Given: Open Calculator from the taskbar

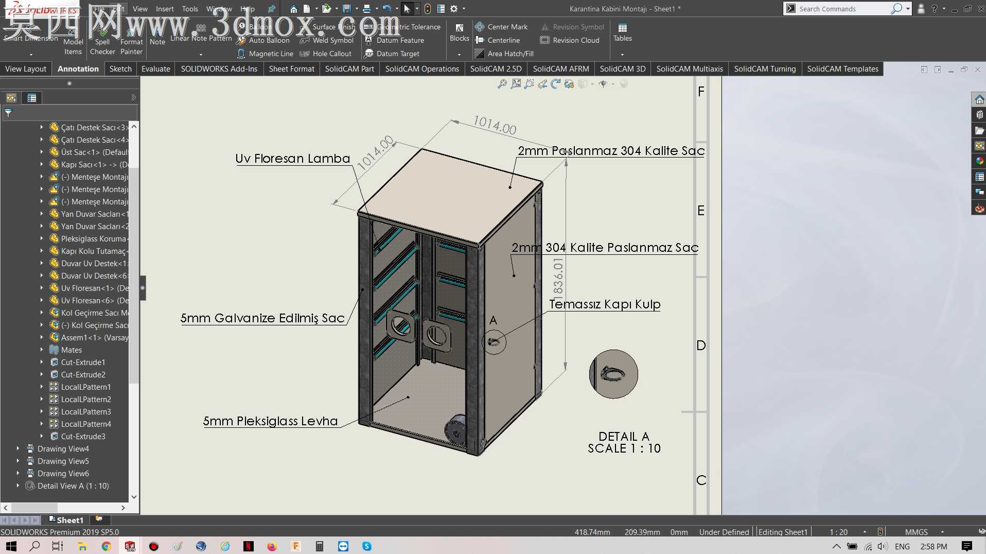Looking at the screenshot, I should click(320, 546).
